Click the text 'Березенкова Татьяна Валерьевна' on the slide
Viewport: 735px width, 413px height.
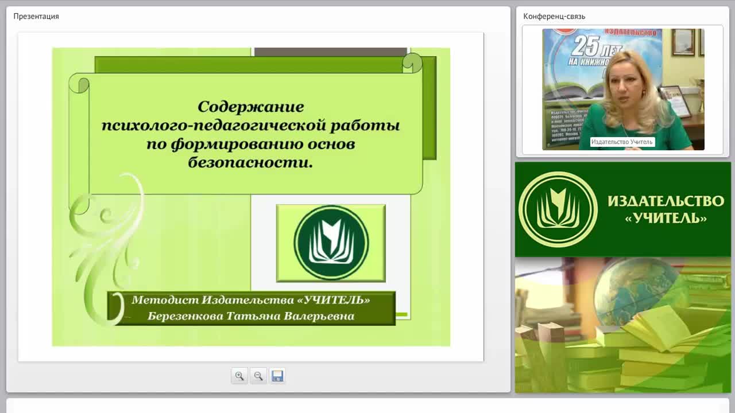point(251,315)
